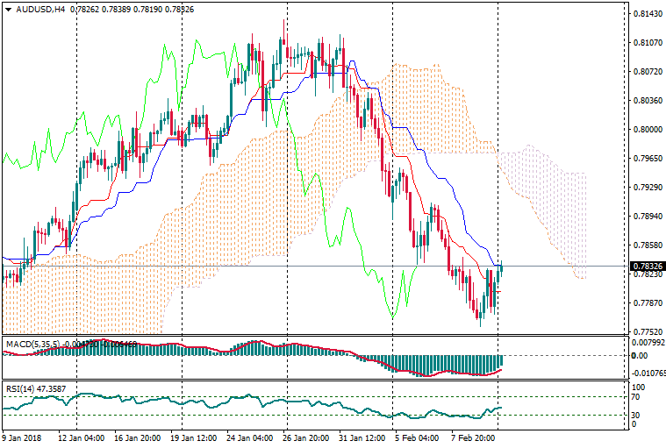Click the 0.80000 level on price axis
Image resolution: width=666 pixels, height=448 pixels.
point(646,130)
